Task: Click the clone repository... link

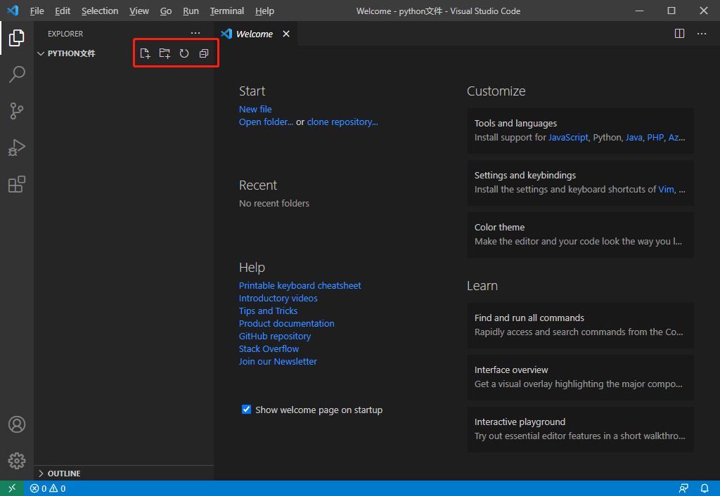Action: (x=342, y=122)
